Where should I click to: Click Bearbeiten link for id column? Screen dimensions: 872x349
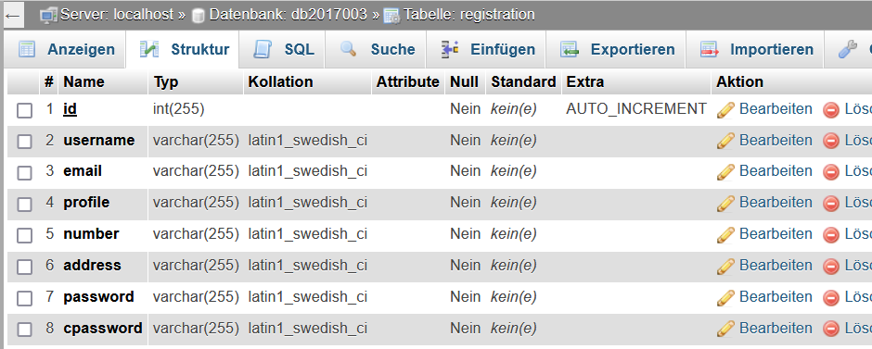coord(776,109)
